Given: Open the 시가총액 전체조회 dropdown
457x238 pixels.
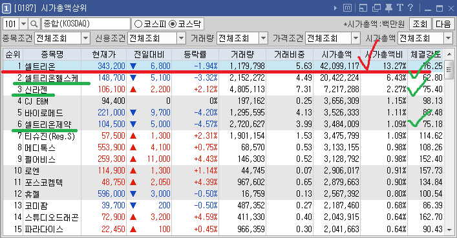Looking at the screenshot, I should click(x=448, y=38).
